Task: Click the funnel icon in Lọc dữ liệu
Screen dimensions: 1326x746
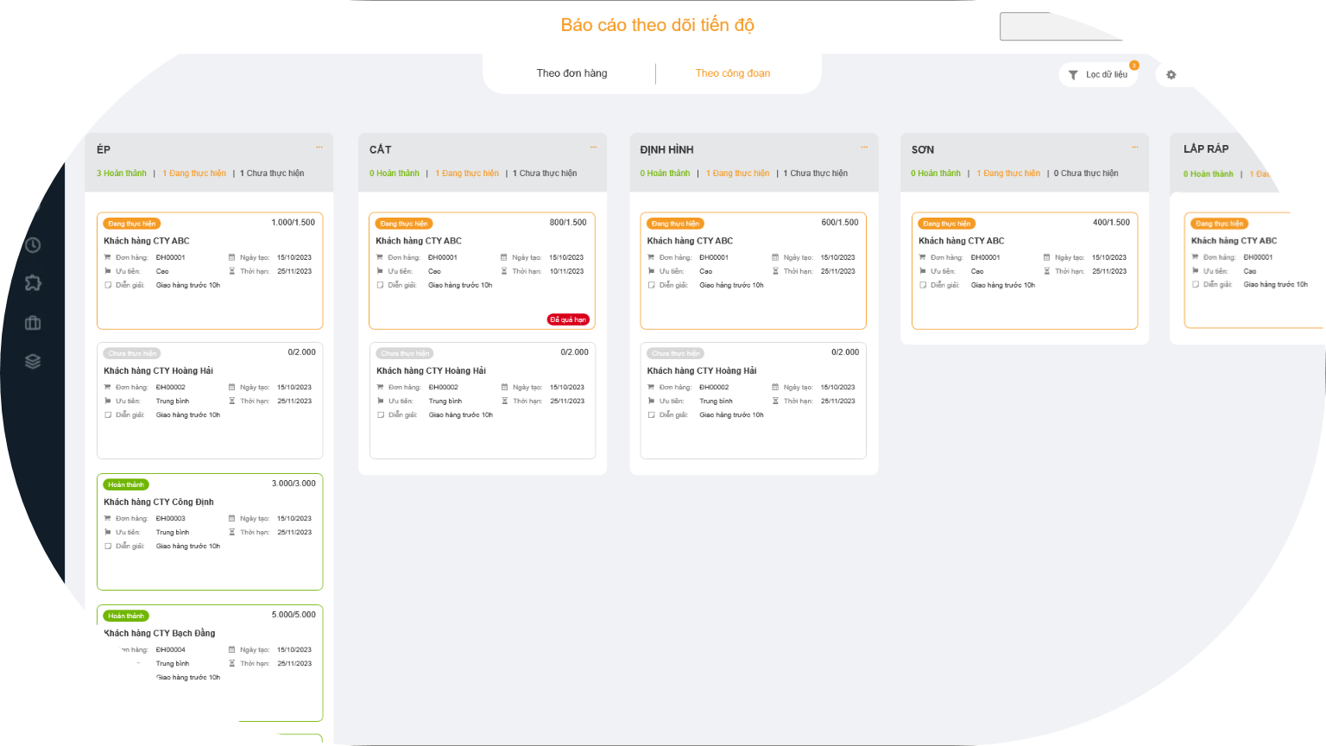Action: coord(1073,75)
